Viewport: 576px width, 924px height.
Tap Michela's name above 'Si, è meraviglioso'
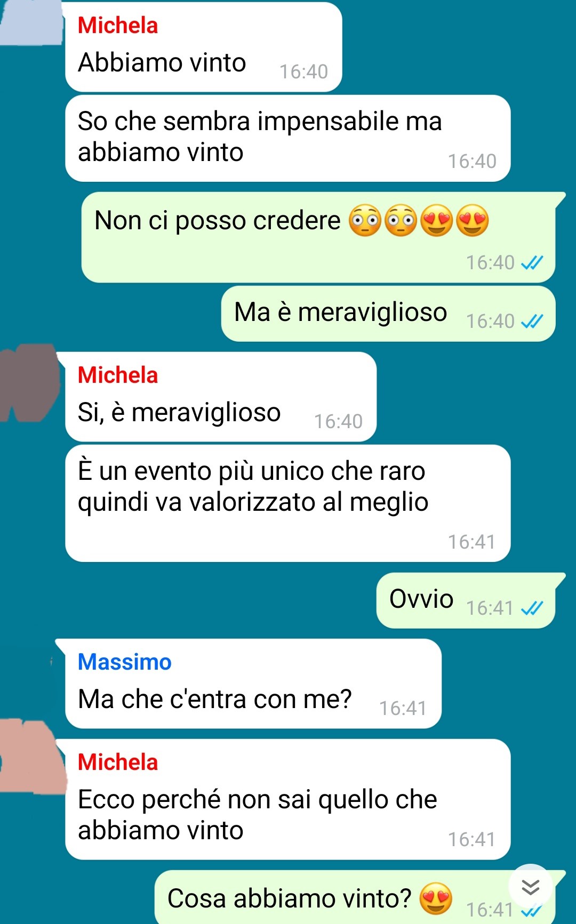(x=118, y=375)
